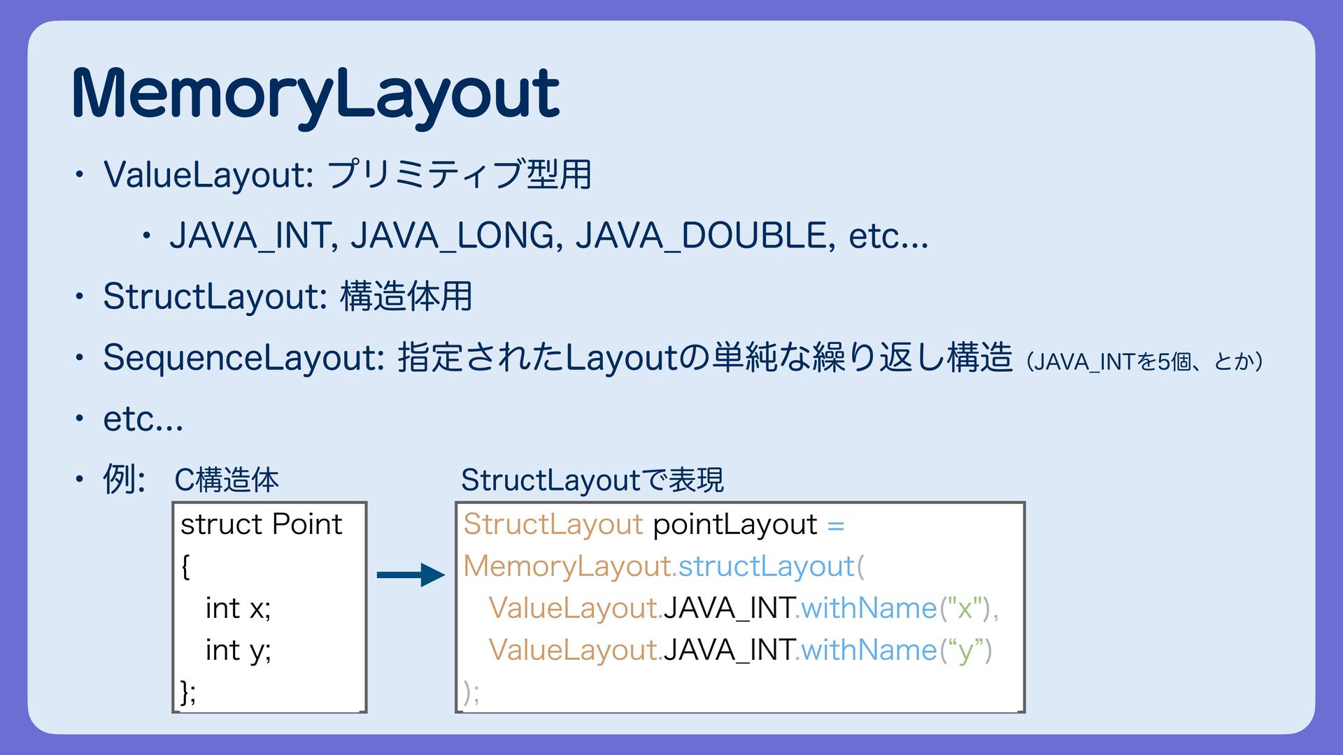Viewport: 1343px width, 755px height.
Task: Click the blue arrow between code boxes
Action: point(411,575)
